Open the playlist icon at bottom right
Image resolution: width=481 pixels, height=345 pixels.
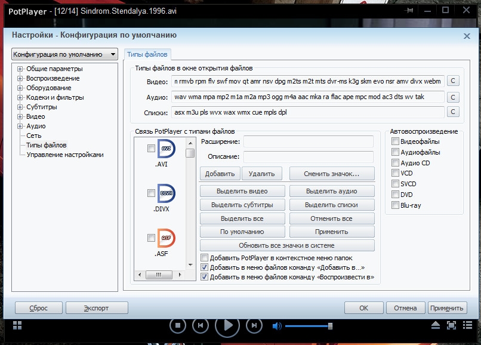pos(468,325)
